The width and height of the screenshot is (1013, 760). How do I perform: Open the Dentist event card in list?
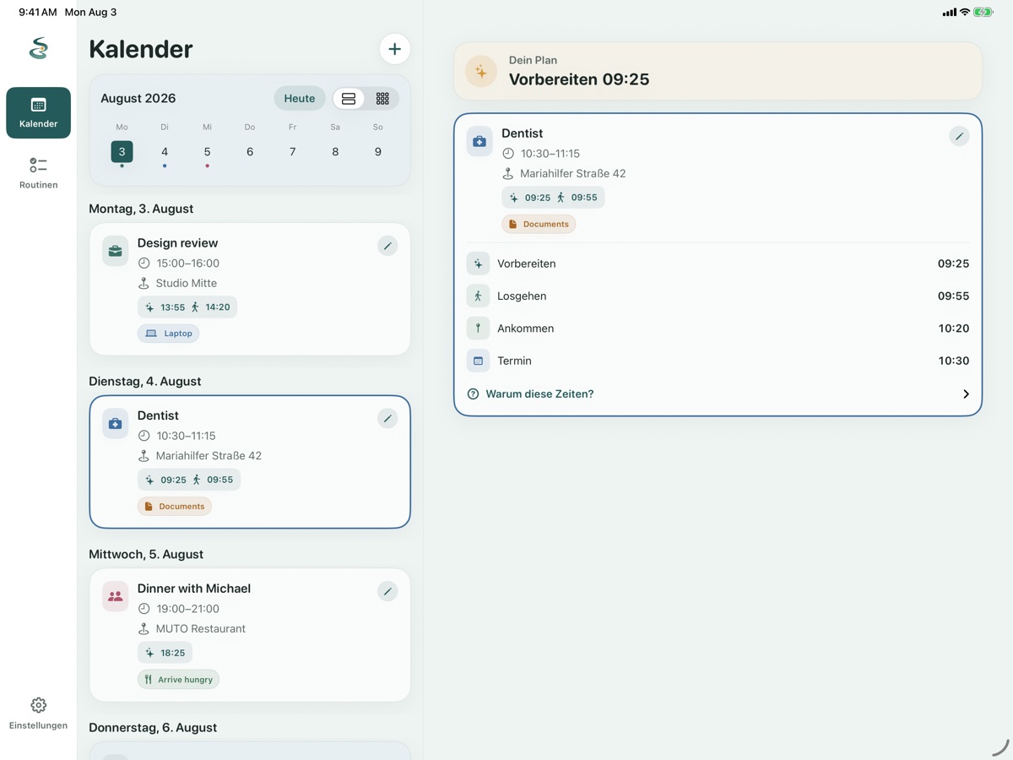tap(250, 462)
